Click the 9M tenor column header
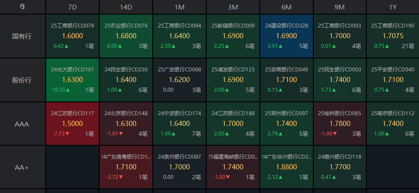Image resolution: width=419 pixels, height=193 pixels. click(340, 7)
